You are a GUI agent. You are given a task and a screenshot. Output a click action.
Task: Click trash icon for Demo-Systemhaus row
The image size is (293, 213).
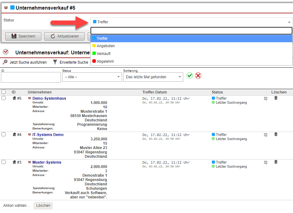click(276, 98)
